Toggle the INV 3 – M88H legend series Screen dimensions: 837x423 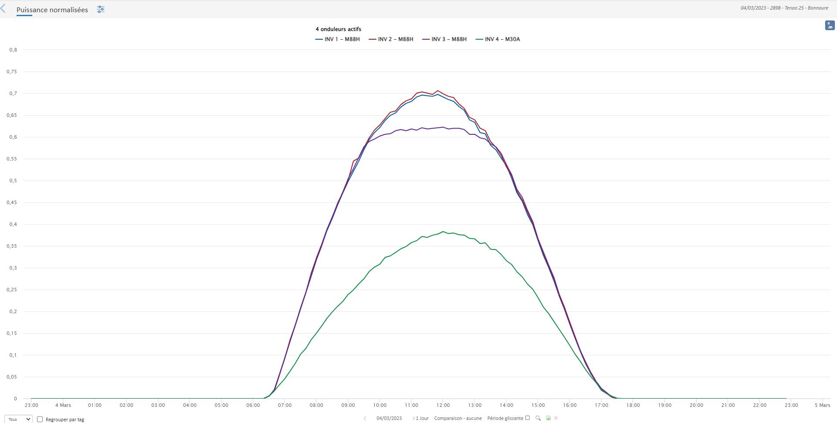pyautogui.click(x=445, y=39)
